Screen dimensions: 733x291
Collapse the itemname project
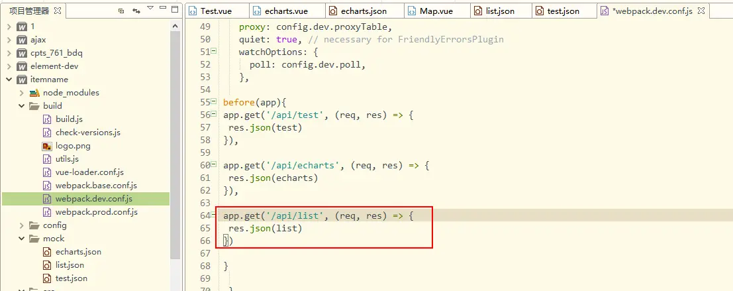(x=9, y=79)
